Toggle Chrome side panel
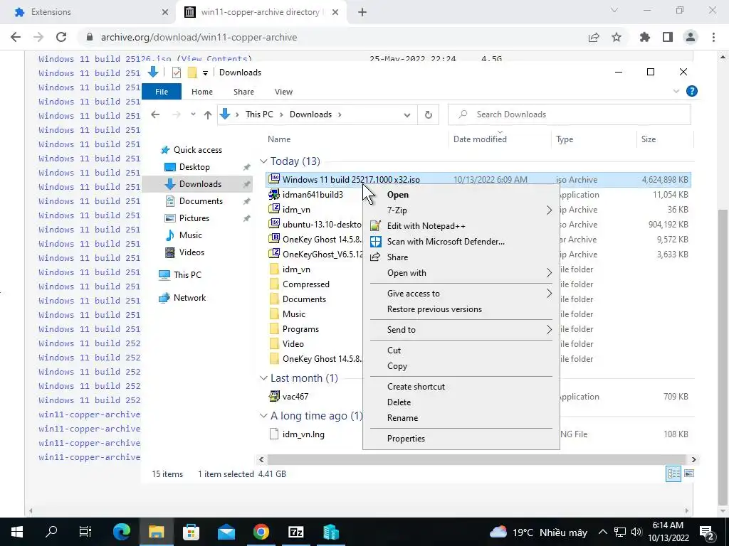The height and width of the screenshot is (546, 729). [668, 37]
